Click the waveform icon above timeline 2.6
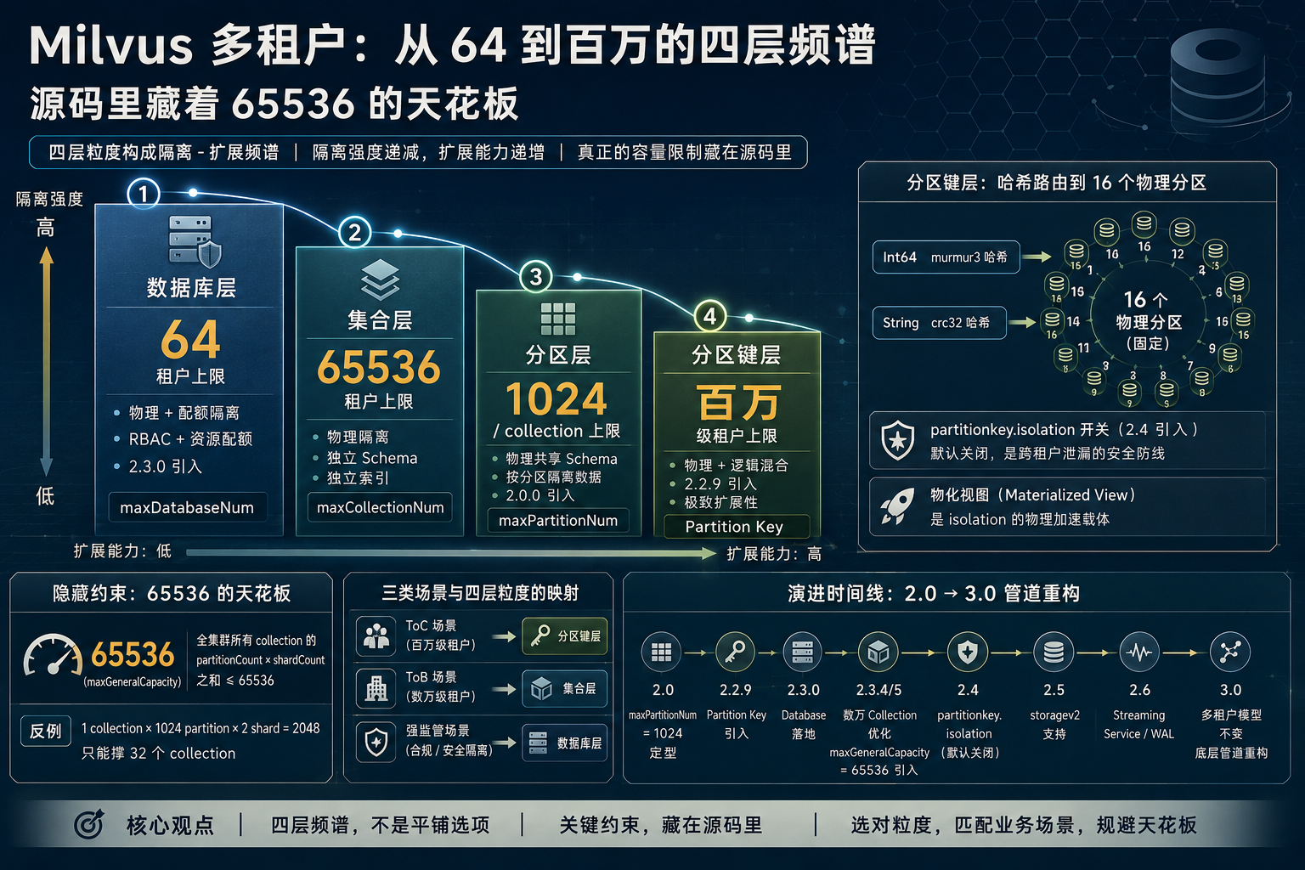 coord(1139,652)
